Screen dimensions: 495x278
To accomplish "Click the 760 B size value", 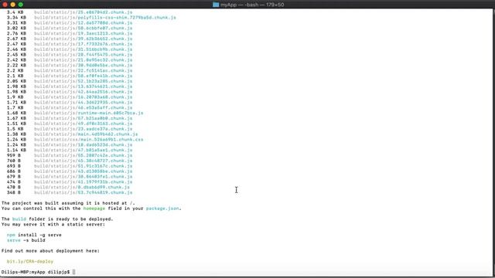I will pyautogui.click(x=14, y=161).
